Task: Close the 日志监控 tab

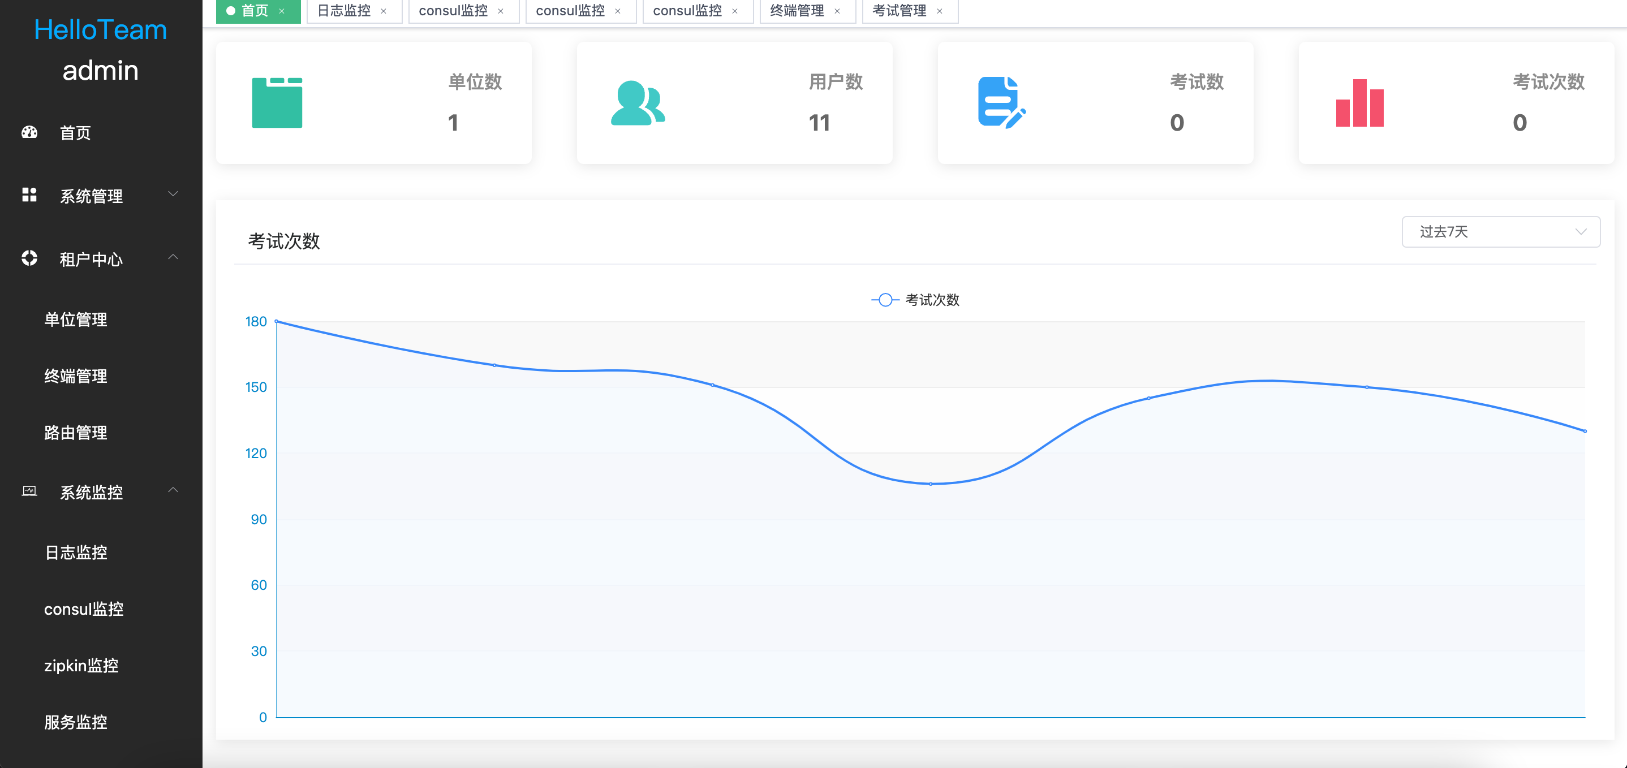Action: 384,11
